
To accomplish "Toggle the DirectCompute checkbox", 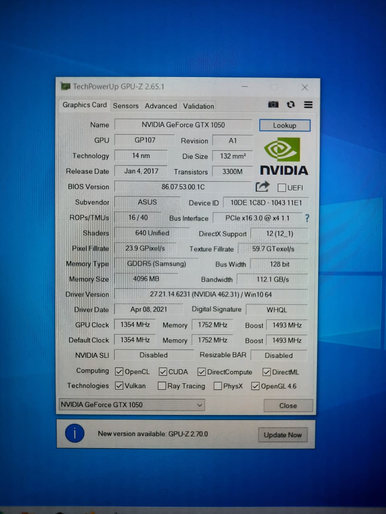I will (x=202, y=372).
